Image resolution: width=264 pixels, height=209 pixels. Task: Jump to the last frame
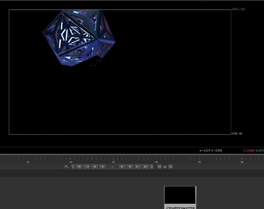coord(145,167)
